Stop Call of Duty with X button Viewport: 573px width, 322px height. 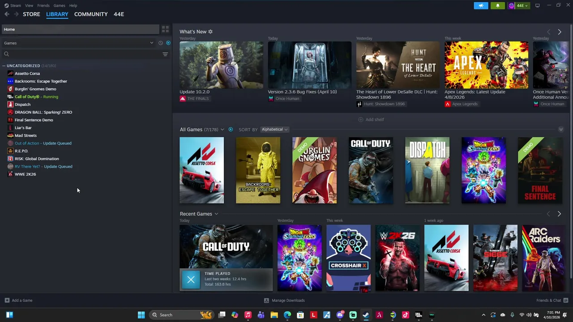point(191,280)
